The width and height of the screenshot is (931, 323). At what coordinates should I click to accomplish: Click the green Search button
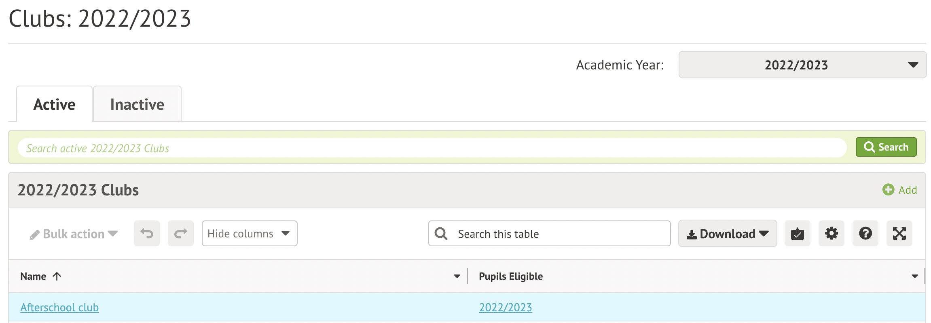coord(886,147)
